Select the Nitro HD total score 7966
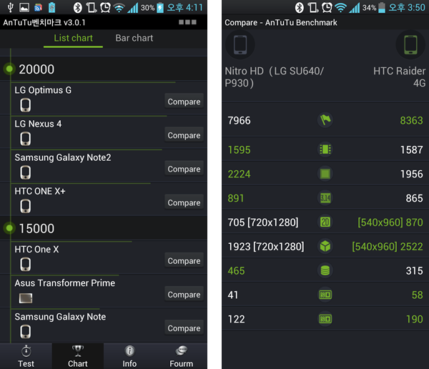 [239, 120]
